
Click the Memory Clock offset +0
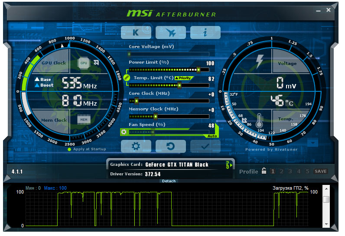[x=211, y=110]
